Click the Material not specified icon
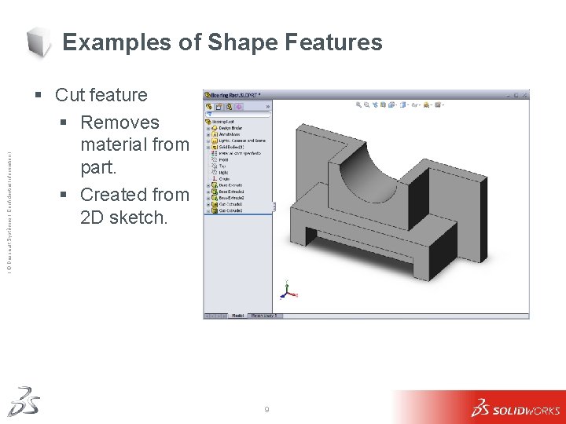 click(x=215, y=153)
